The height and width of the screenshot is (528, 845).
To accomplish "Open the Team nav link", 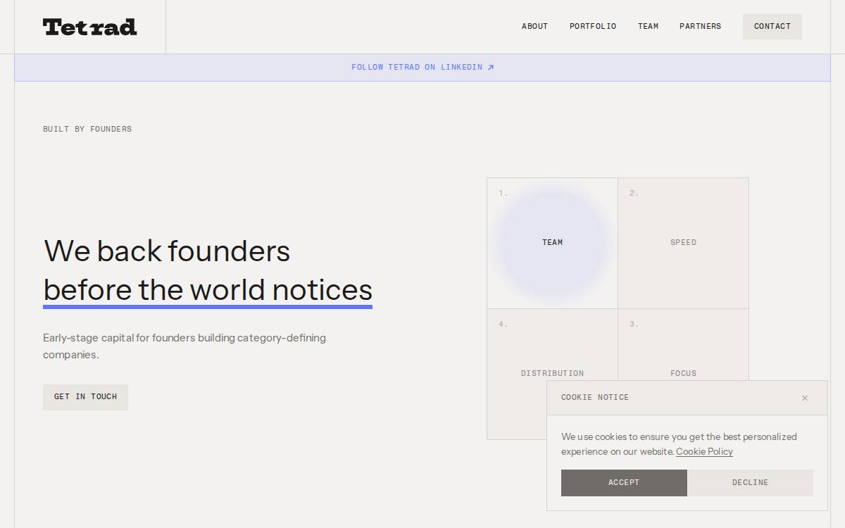I will (x=649, y=26).
